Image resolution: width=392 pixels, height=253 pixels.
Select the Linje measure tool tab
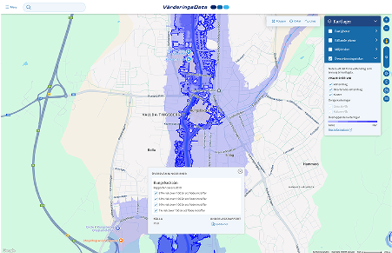click(310, 21)
